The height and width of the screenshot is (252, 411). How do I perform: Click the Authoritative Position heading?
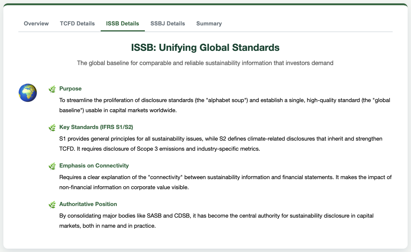(x=88, y=204)
